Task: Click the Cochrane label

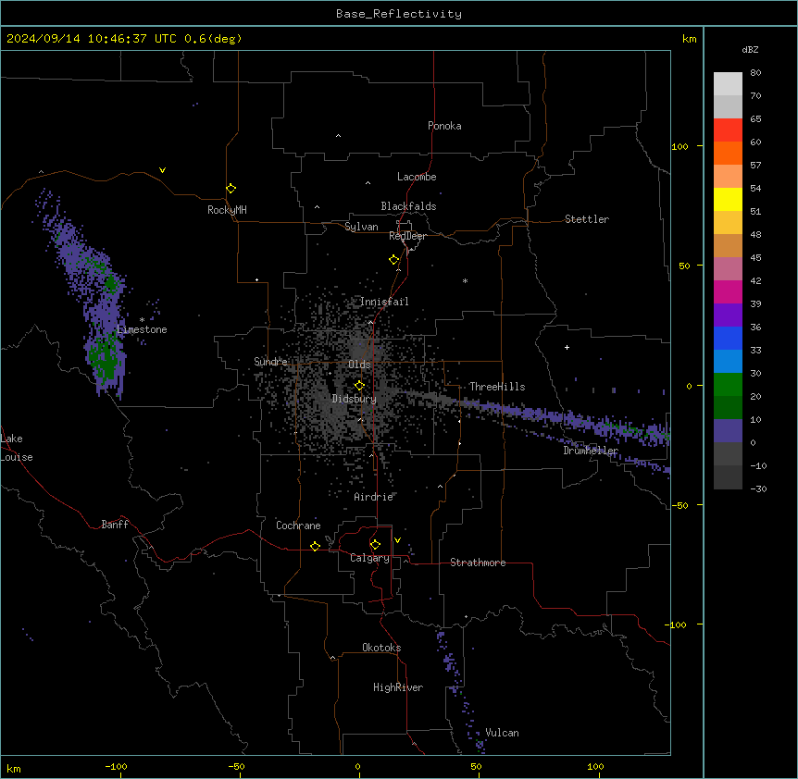Action: (298, 526)
